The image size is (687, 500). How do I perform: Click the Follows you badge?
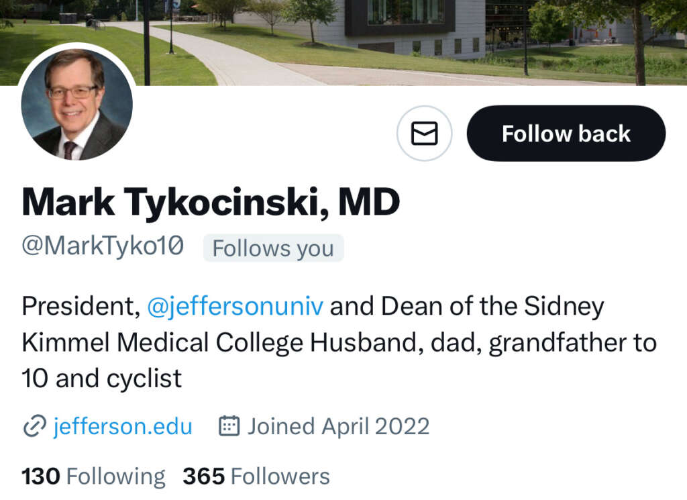(273, 248)
